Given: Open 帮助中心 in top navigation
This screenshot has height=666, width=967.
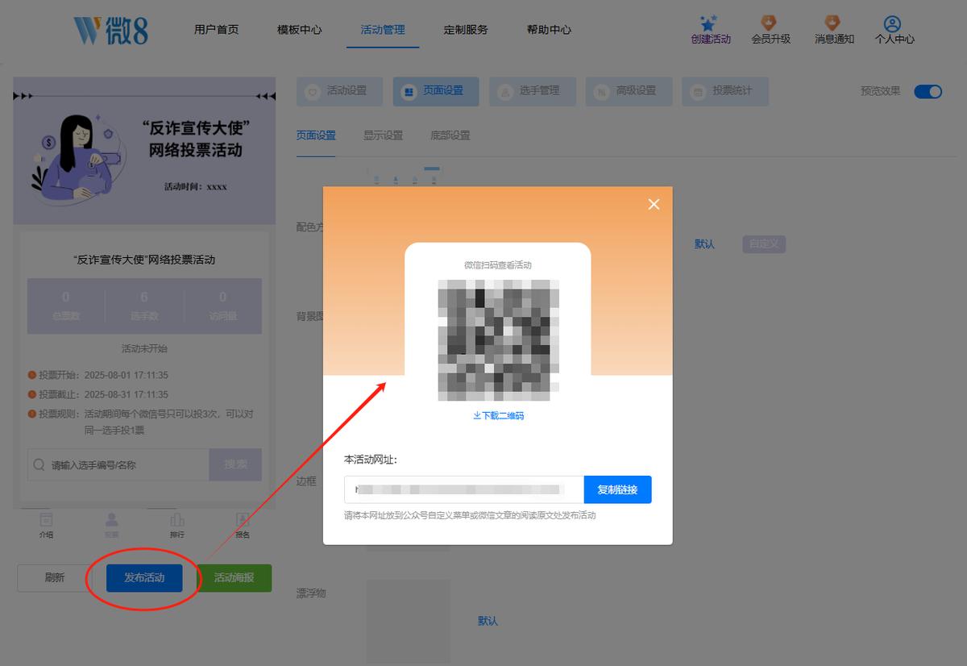Looking at the screenshot, I should tap(549, 30).
